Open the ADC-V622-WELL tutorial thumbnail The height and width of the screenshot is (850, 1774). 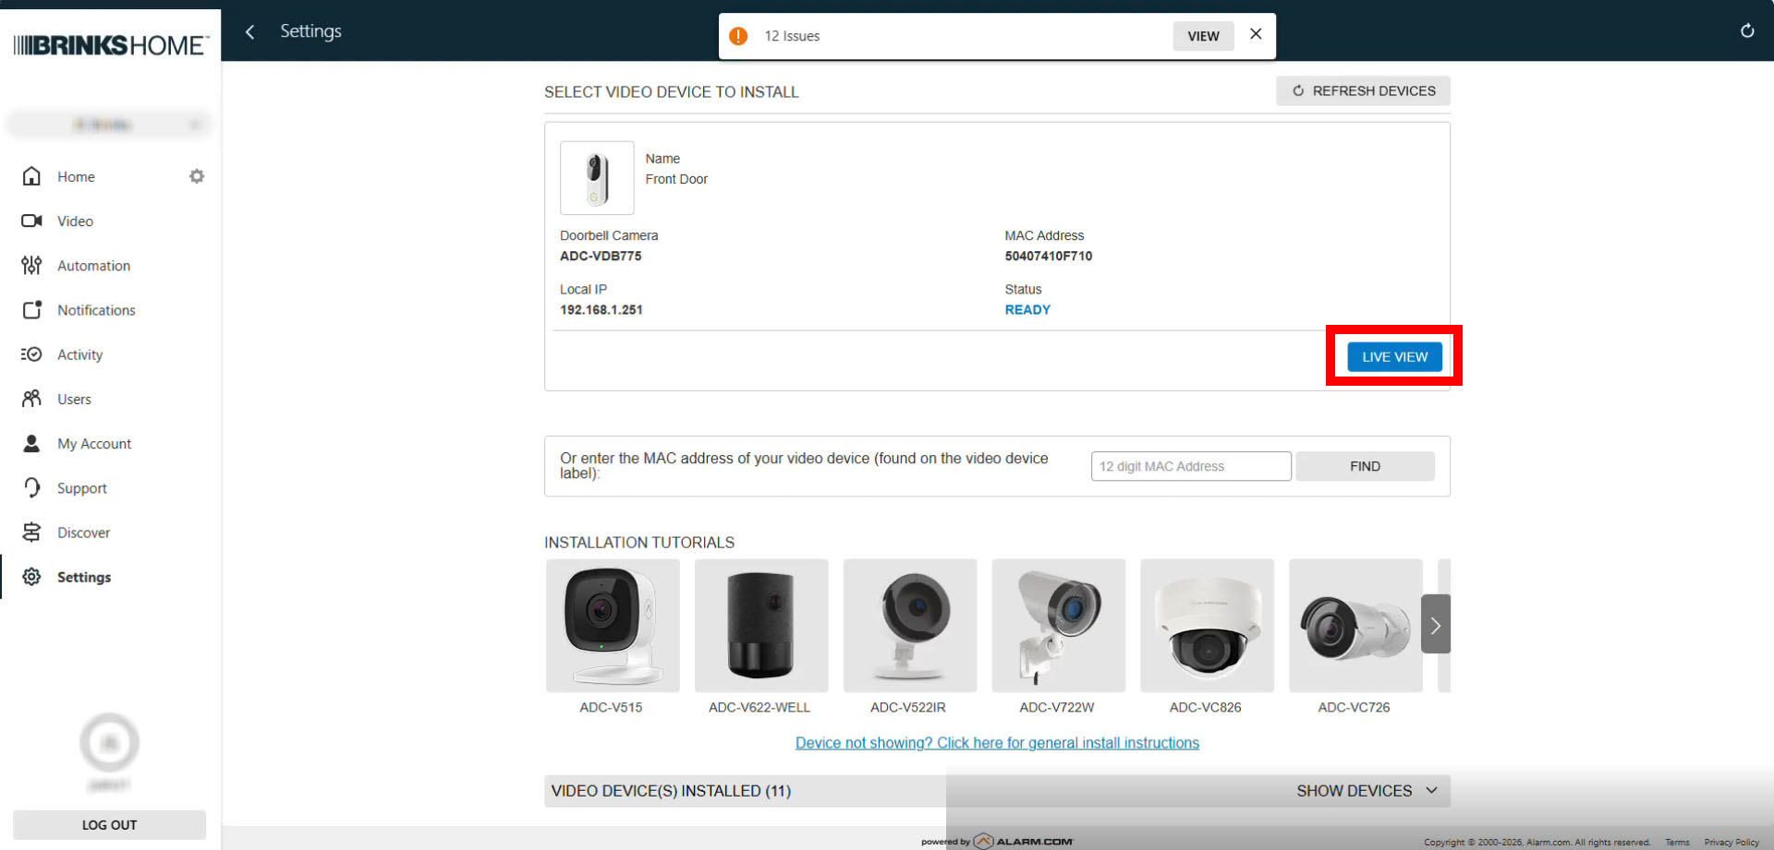pyautogui.click(x=761, y=625)
